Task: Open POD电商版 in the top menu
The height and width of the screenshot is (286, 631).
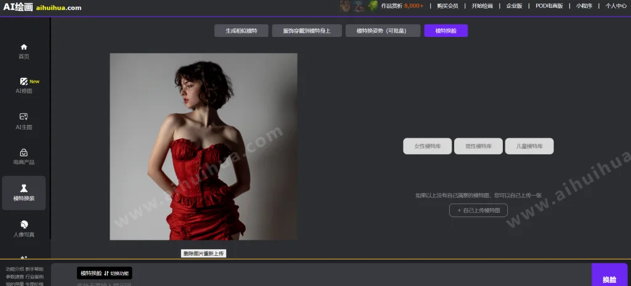Action: click(x=549, y=6)
